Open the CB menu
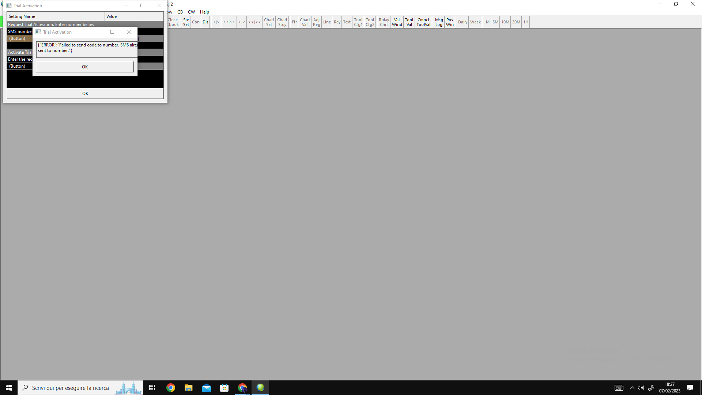 click(x=180, y=12)
